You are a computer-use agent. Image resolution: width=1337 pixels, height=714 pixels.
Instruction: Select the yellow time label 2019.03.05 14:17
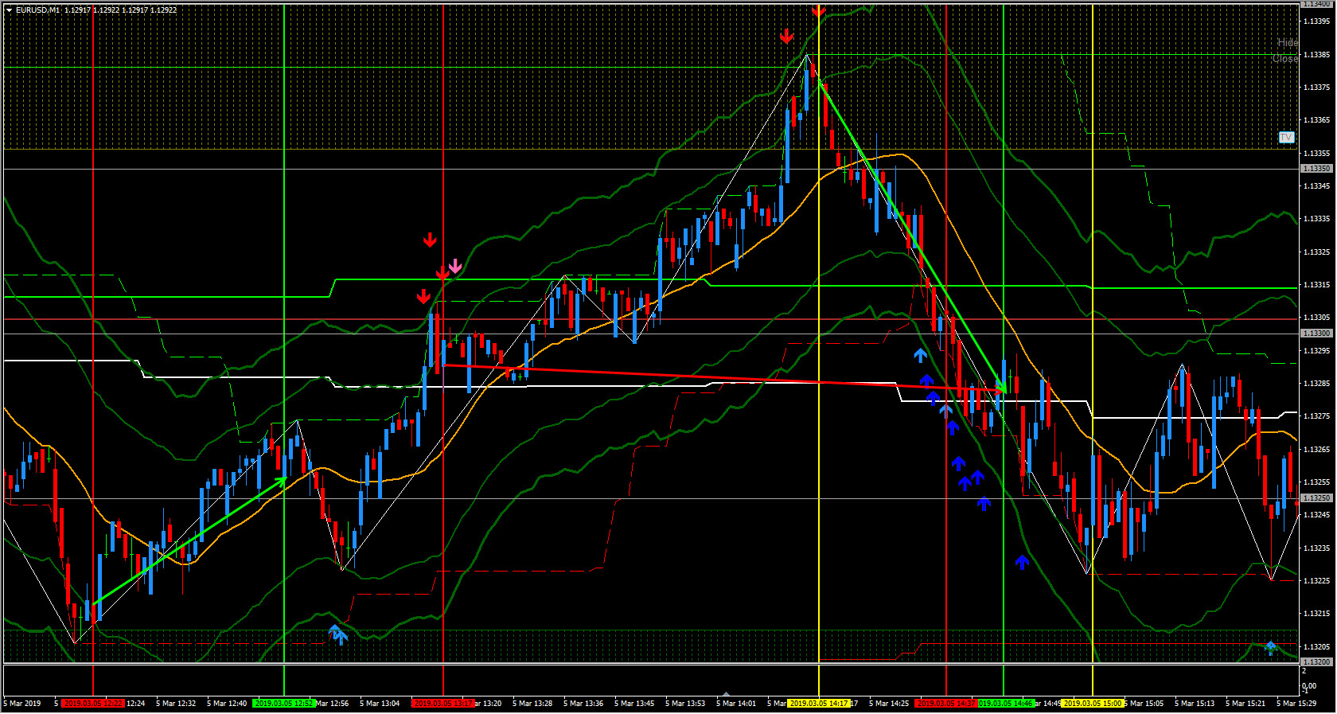point(818,703)
